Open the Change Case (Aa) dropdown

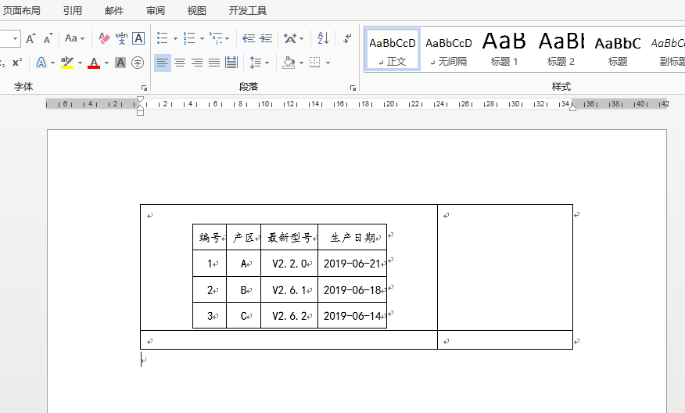(74, 38)
